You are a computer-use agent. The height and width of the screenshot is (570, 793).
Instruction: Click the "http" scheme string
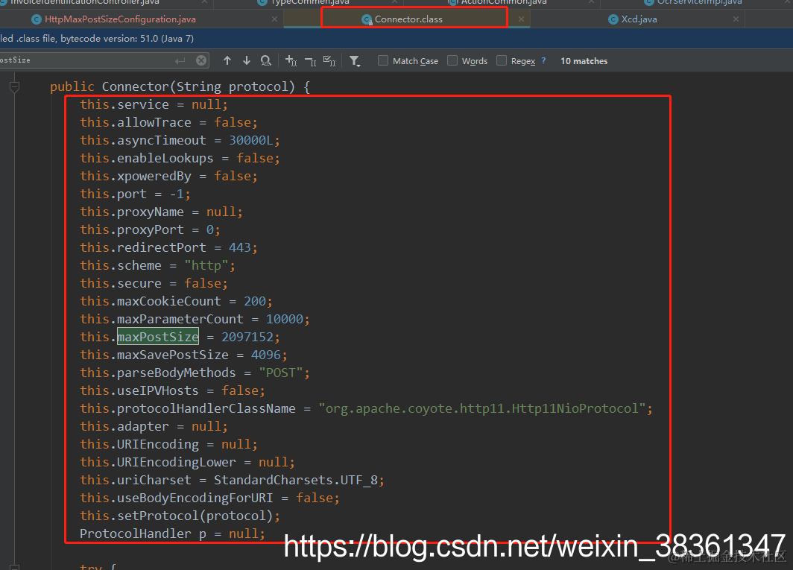(x=206, y=265)
